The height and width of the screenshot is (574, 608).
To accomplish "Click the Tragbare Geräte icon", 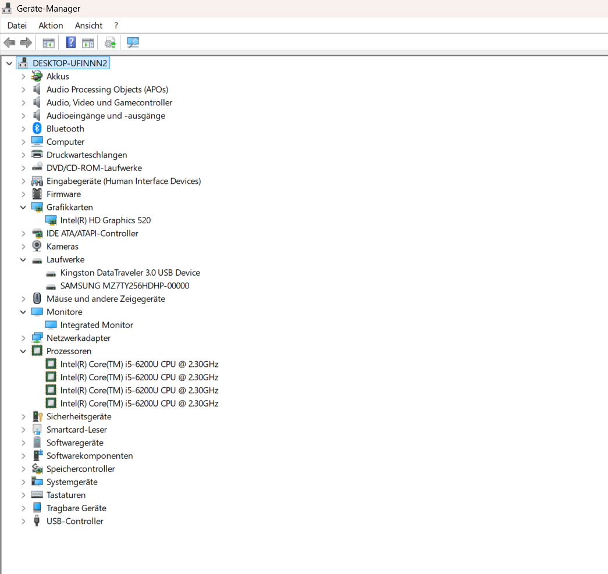I will [37, 507].
